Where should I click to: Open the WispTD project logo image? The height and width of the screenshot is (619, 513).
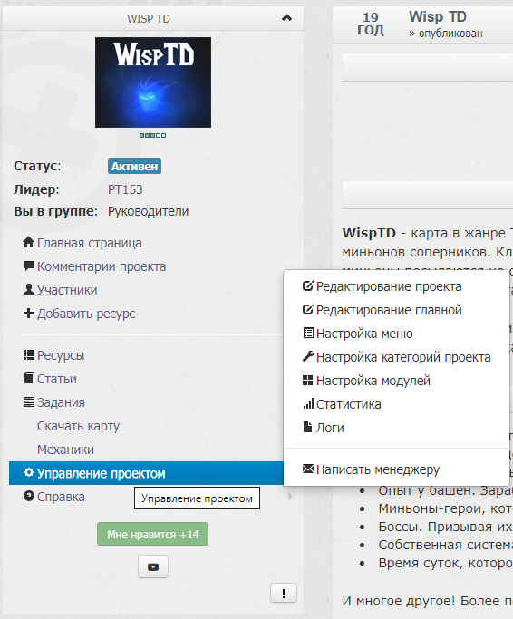[x=153, y=82]
